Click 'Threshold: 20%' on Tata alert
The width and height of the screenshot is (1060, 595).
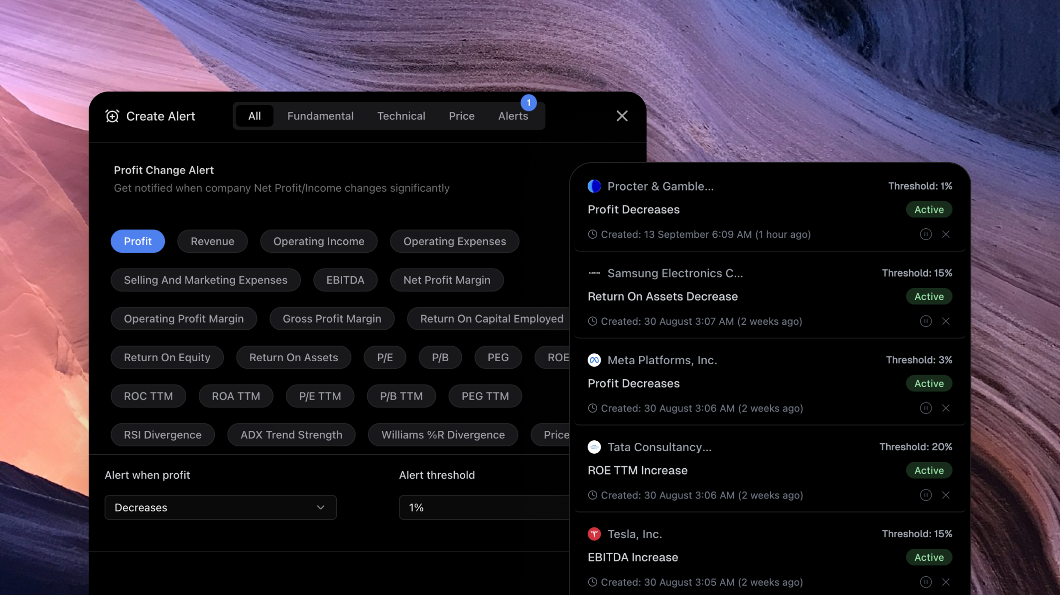click(916, 447)
